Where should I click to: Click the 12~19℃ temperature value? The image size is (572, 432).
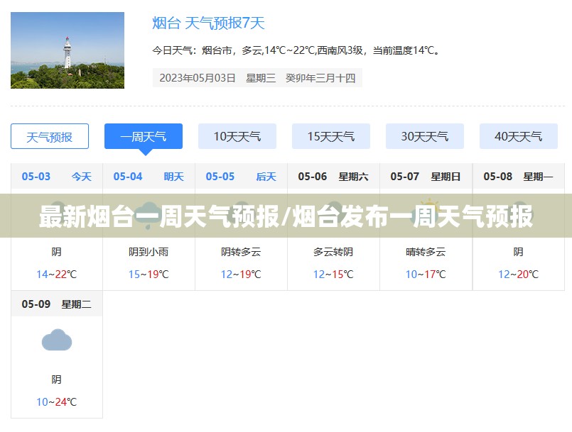click(x=241, y=275)
